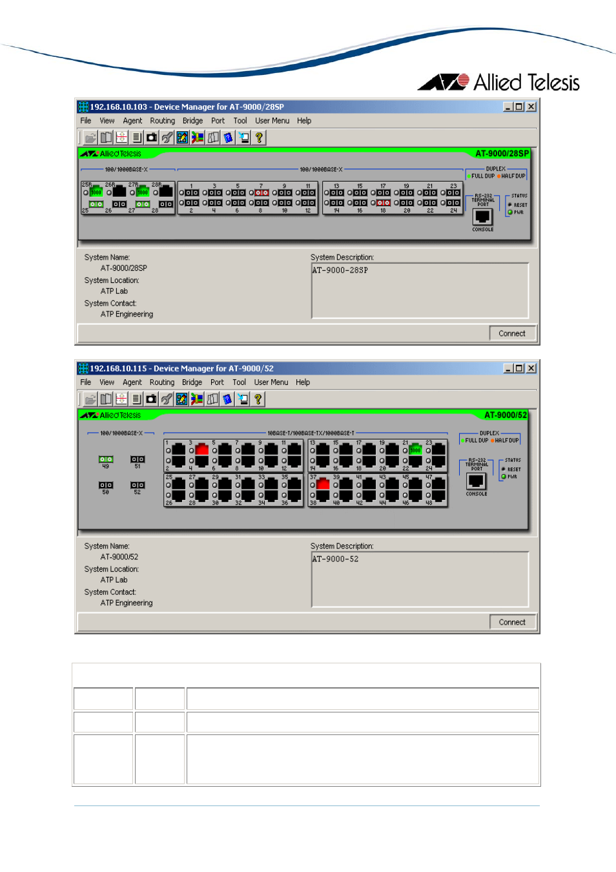This screenshot has width=616, height=872.
Task: Click the wrench icon in AT-9000/52 toolbar
Action: (167, 399)
